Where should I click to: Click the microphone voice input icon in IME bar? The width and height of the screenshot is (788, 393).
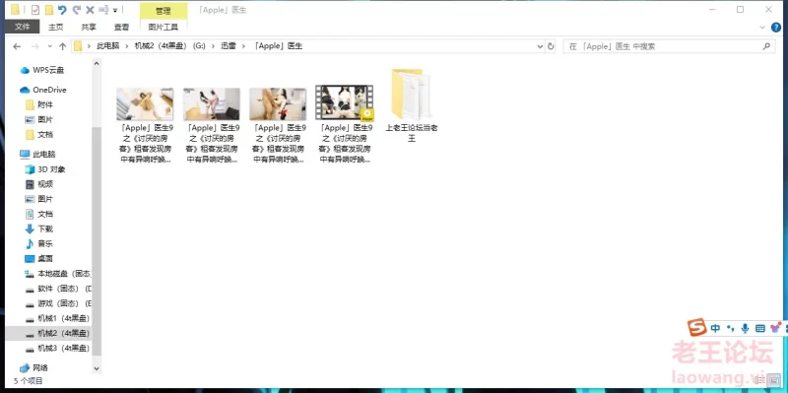pyautogui.click(x=745, y=328)
